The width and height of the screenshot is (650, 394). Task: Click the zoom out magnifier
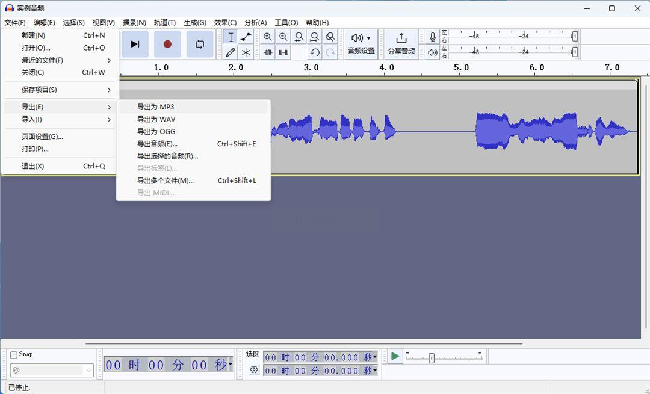coord(283,37)
